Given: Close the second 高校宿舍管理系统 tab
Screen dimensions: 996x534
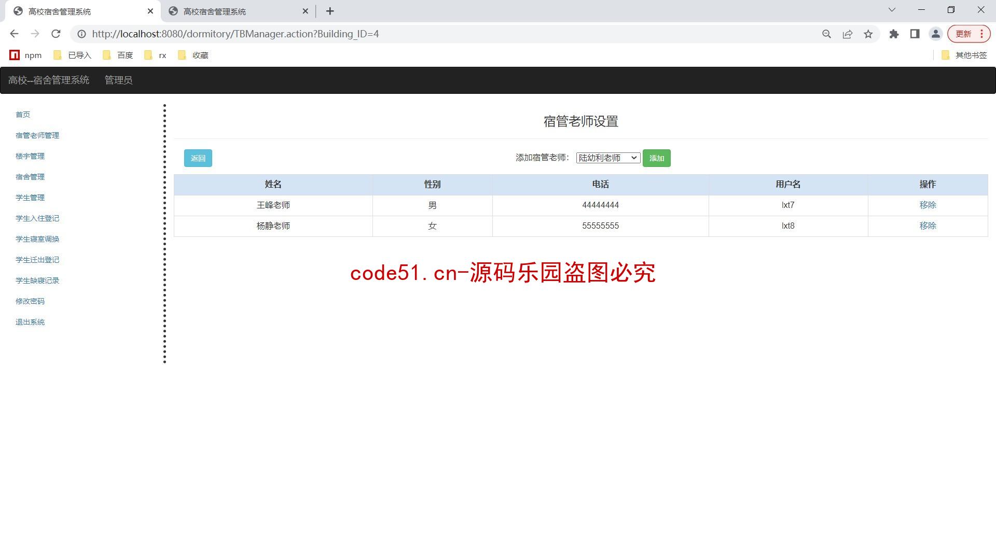Looking at the screenshot, I should click(x=305, y=11).
